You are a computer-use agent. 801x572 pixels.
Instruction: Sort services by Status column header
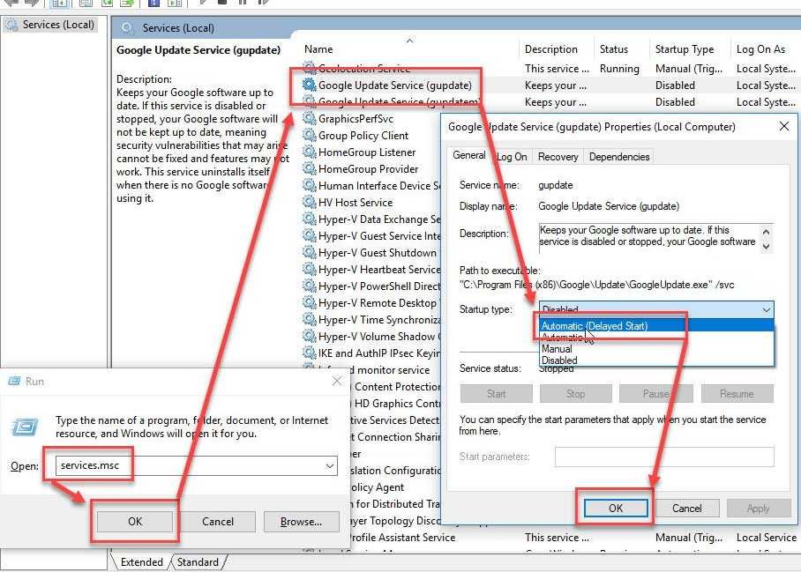622,49
